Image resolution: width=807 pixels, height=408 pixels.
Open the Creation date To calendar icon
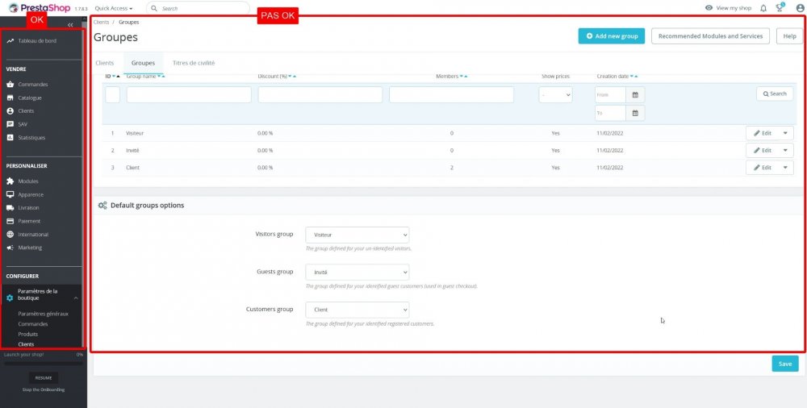coord(635,113)
